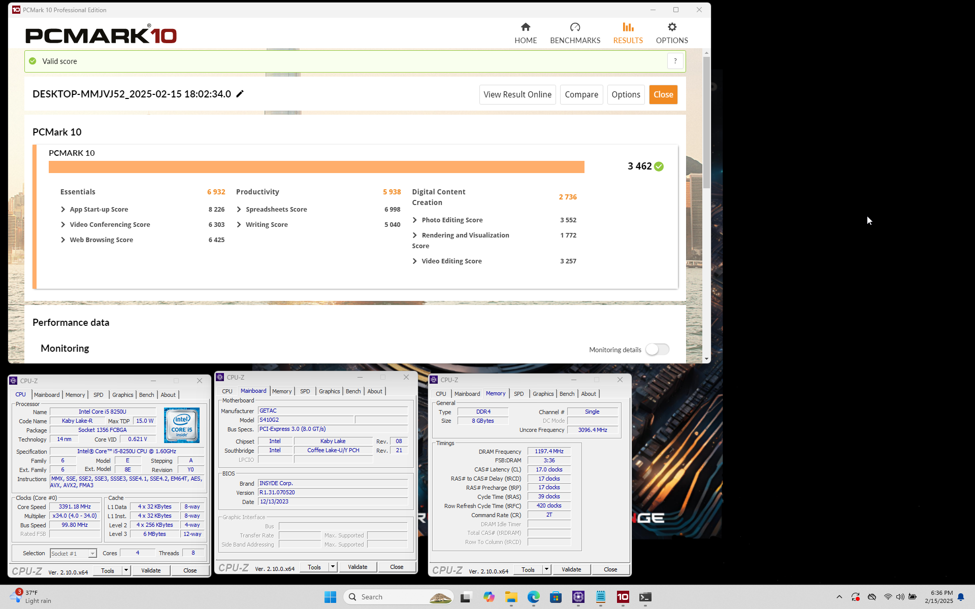Open Tools dropdown arrow in Mainboard window
Screen dimensions: 975x609
pos(333,567)
